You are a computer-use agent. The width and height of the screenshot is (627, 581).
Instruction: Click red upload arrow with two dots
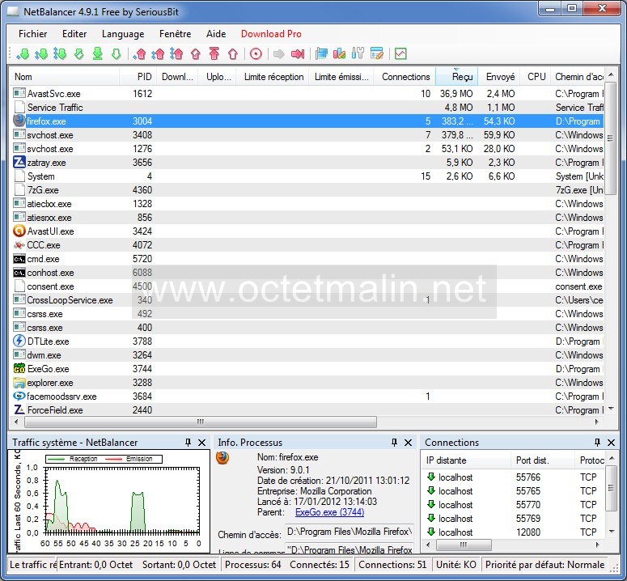(x=158, y=53)
